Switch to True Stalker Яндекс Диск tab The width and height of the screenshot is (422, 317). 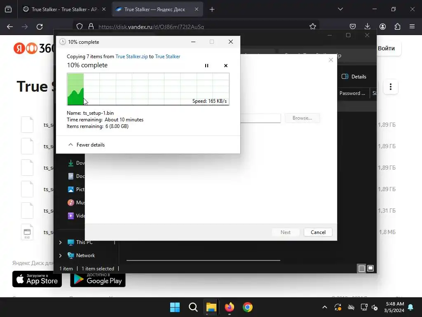click(x=155, y=9)
